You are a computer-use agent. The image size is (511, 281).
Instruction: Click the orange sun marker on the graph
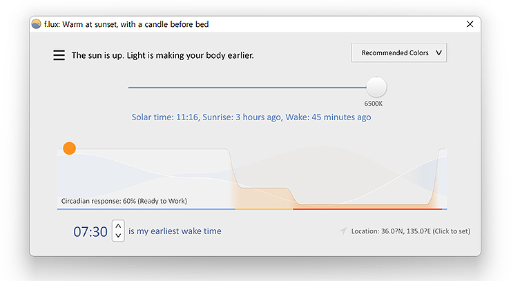pos(69,148)
